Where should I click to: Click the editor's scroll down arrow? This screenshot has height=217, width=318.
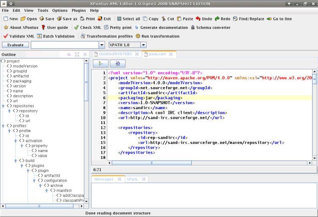click(x=315, y=158)
